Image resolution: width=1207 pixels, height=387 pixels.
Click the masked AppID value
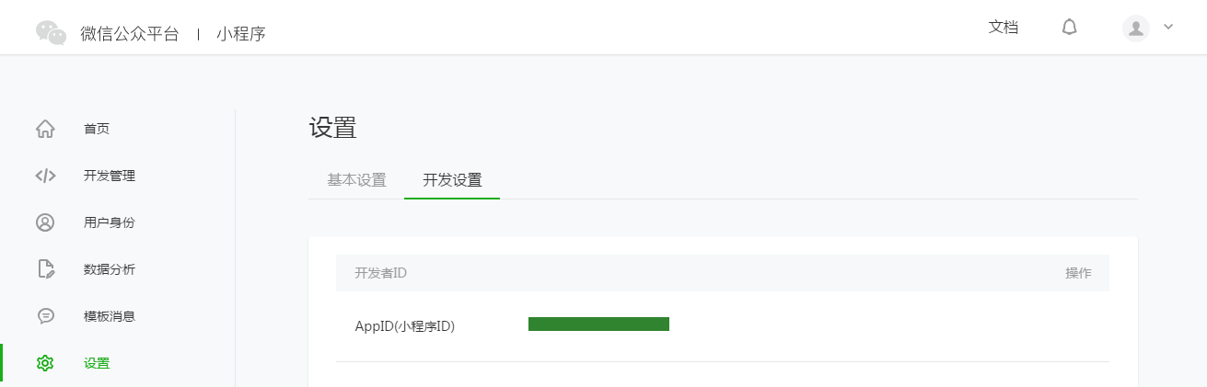pyautogui.click(x=598, y=324)
